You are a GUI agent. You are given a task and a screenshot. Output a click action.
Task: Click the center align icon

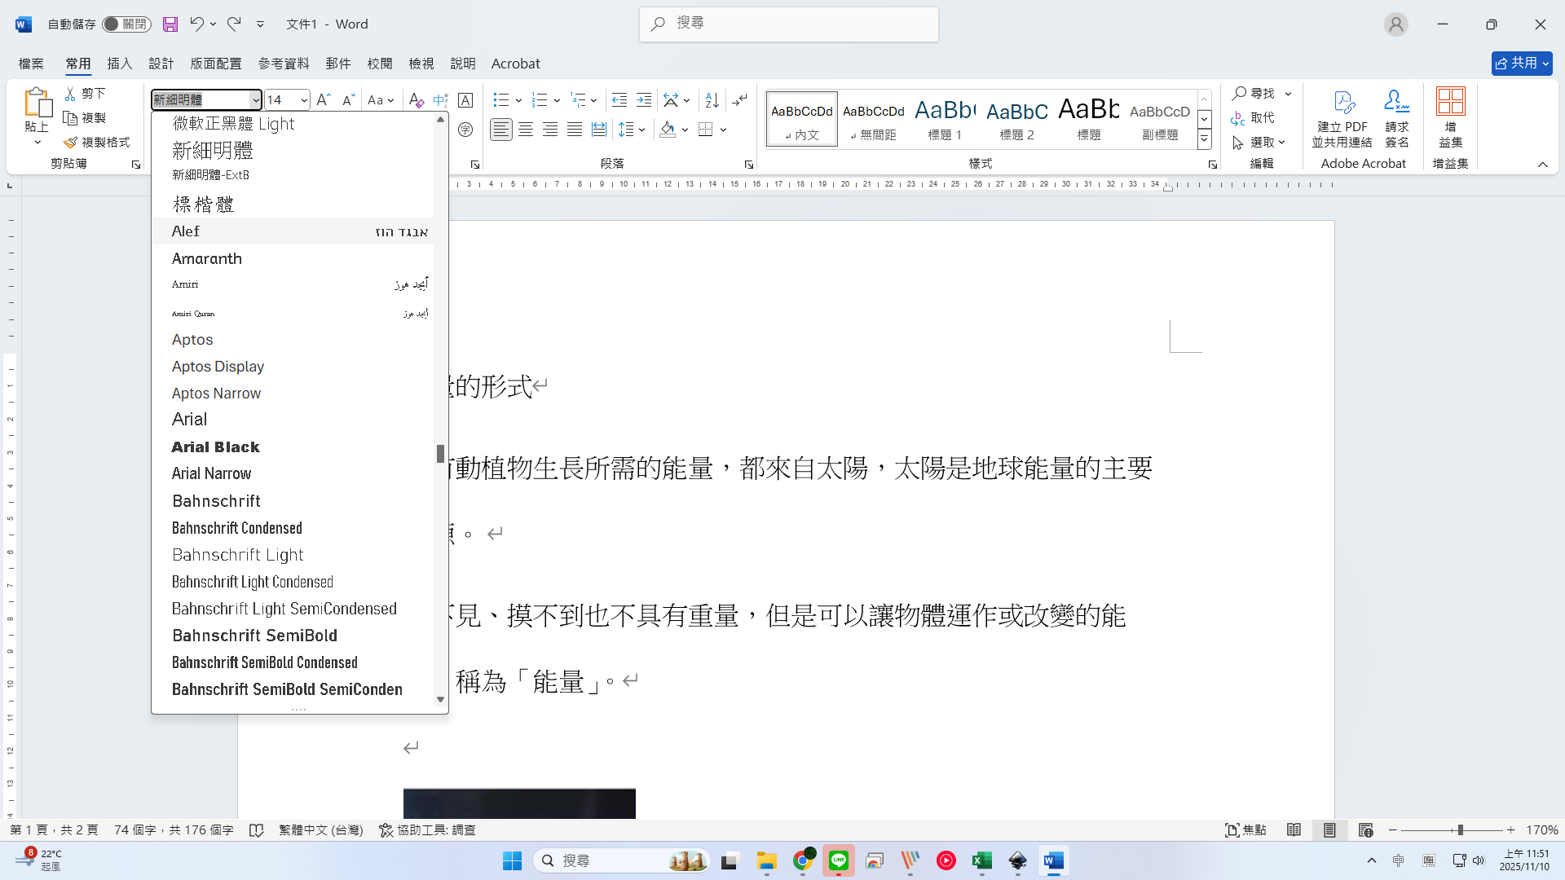pyautogui.click(x=526, y=130)
